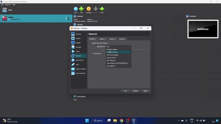This screenshot has height=124, width=221.
Task: Click the New machine toolbar icon
Action: [x=76, y=9]
